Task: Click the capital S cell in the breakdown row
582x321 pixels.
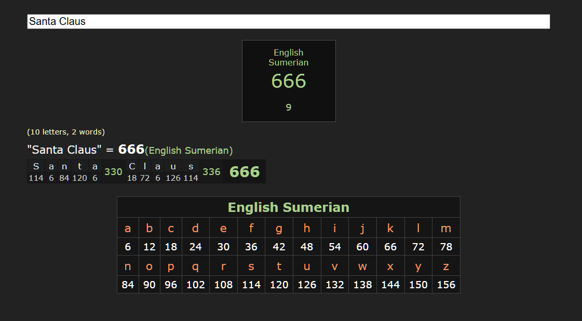Action: point(36,166)
